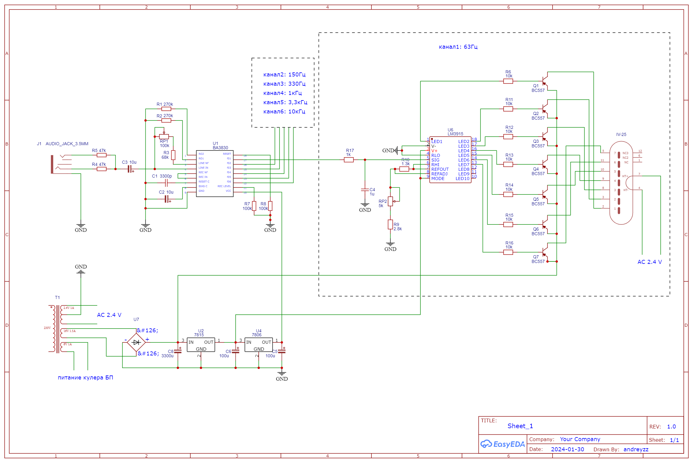Select the 'канал1: 63Гц' label
Viewport: 693px width, 463px height.
point(458,47)
